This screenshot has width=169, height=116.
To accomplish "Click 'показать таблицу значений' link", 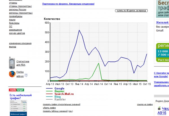I will (55, 111).
